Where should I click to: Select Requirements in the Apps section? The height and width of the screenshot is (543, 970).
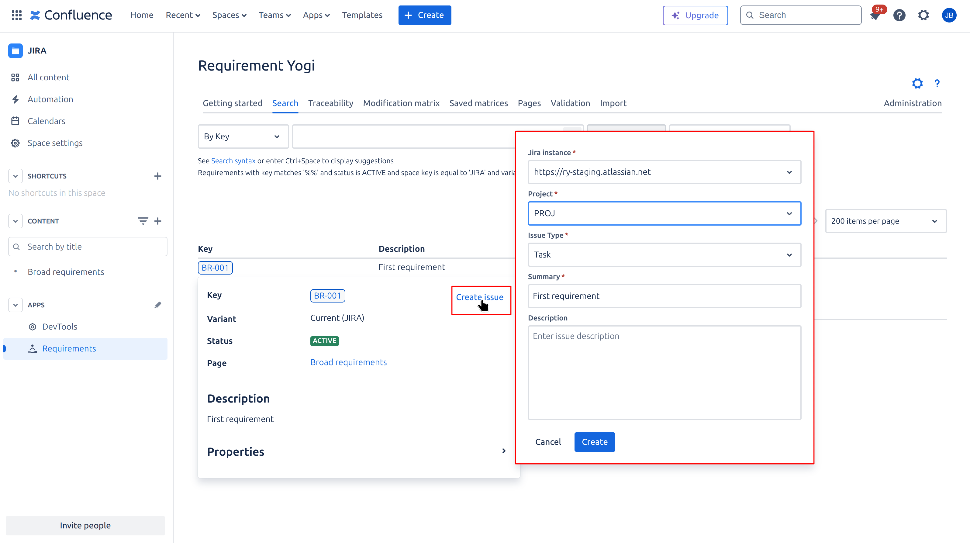(69, 348)
